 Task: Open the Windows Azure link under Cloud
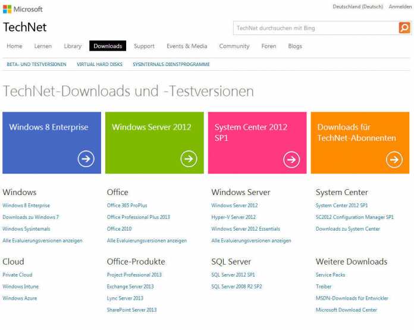pyautogui.click(x=20, y=298)
